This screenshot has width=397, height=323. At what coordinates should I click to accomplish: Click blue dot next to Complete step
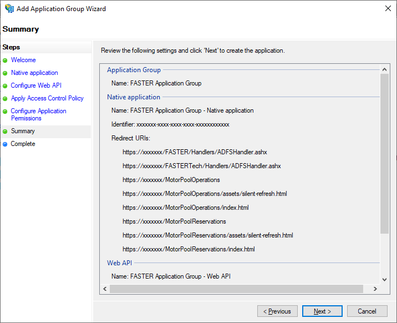(x=5, y=144)
